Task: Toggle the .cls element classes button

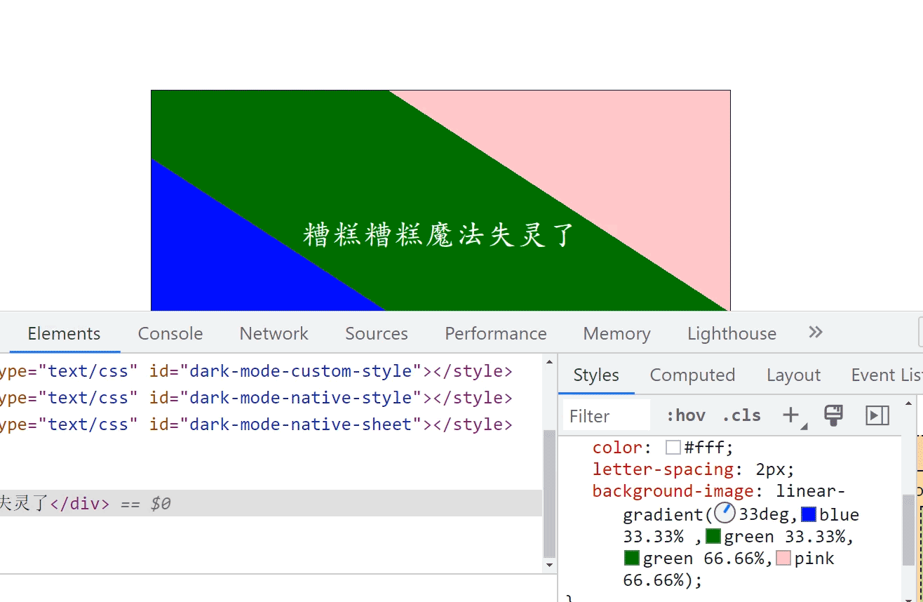Action: pos(741,416)
